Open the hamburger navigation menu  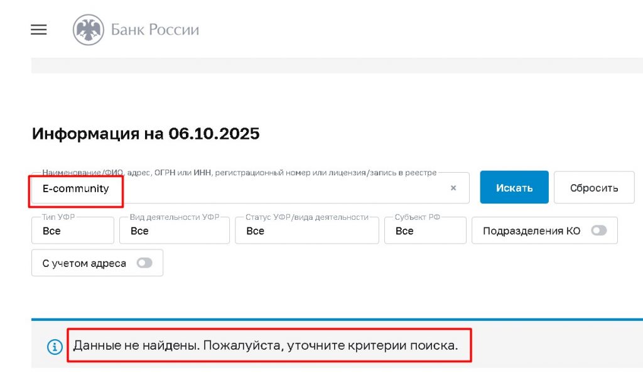point(39,30)
